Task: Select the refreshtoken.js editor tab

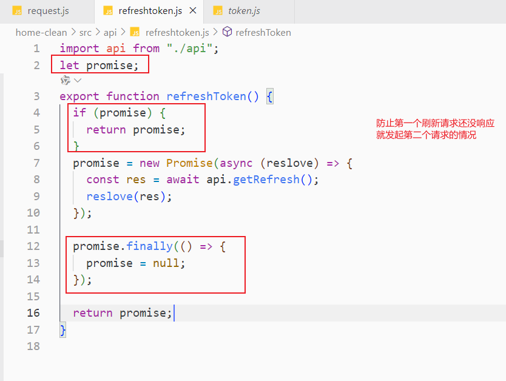Action: coord(149,12)
